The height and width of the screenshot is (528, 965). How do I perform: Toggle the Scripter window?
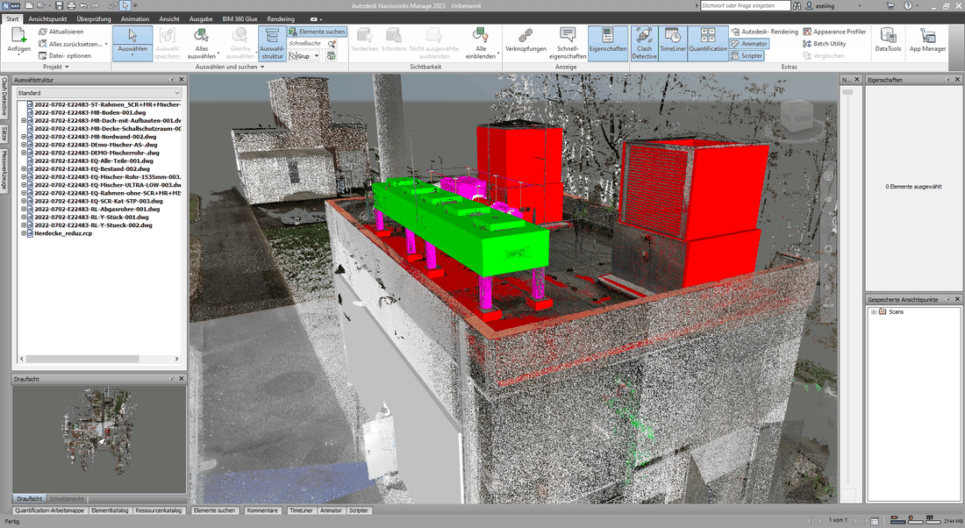[x=747, y=55]
